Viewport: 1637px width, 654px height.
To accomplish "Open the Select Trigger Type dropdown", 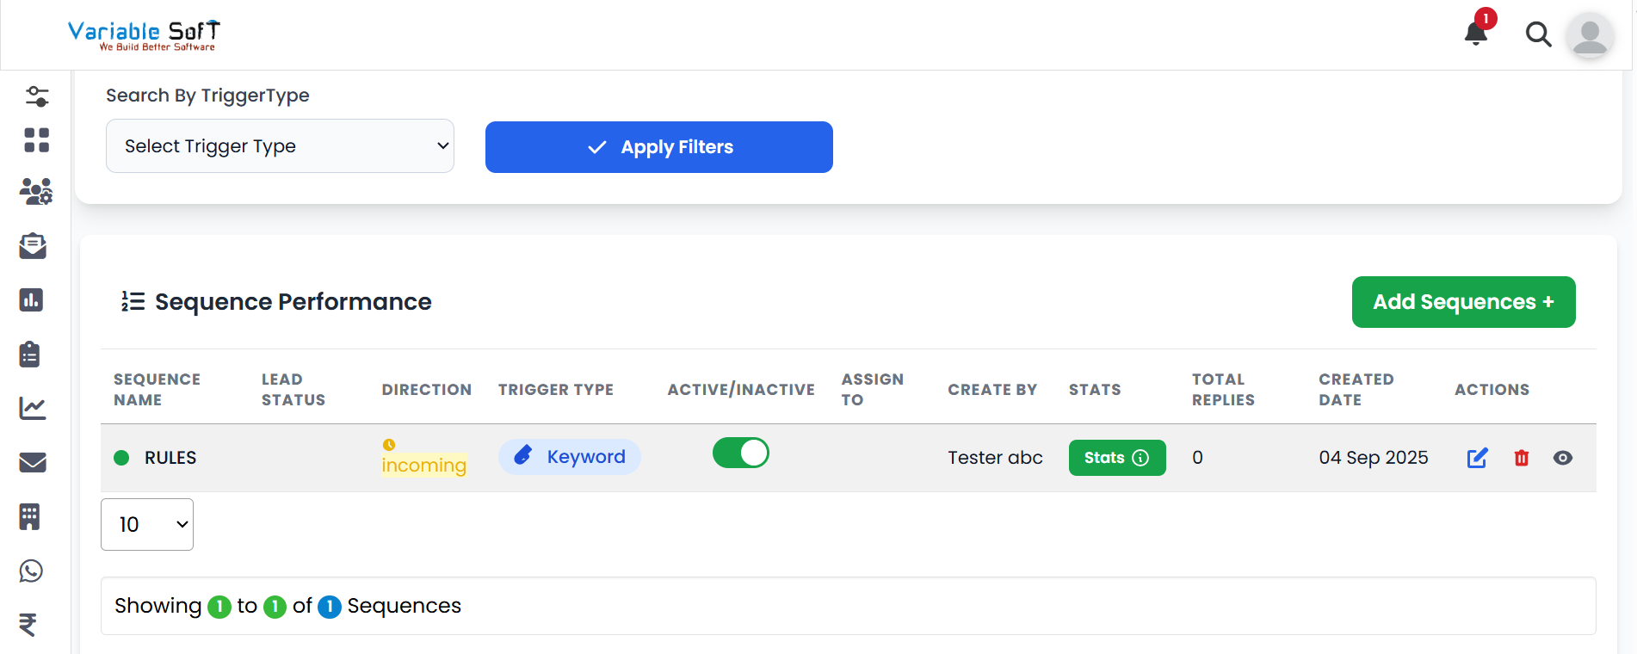I will coord(280,146).
